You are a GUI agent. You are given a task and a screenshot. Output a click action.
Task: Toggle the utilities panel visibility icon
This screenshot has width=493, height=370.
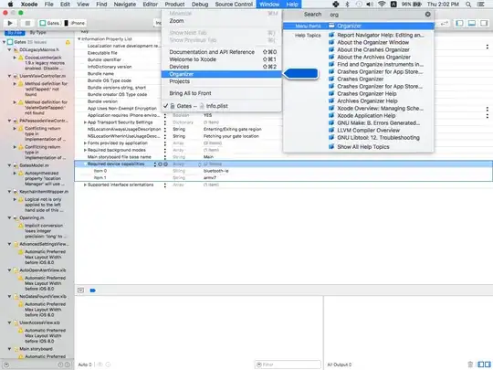click(x=484, y=23)
